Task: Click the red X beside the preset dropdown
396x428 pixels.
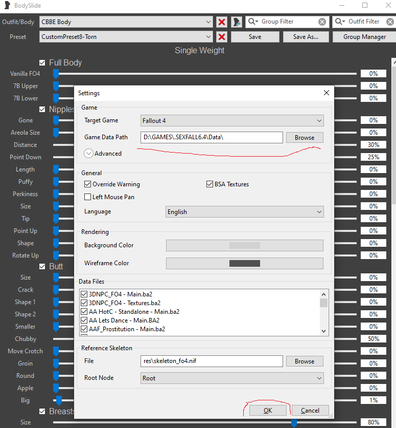Action: (222, 37)
